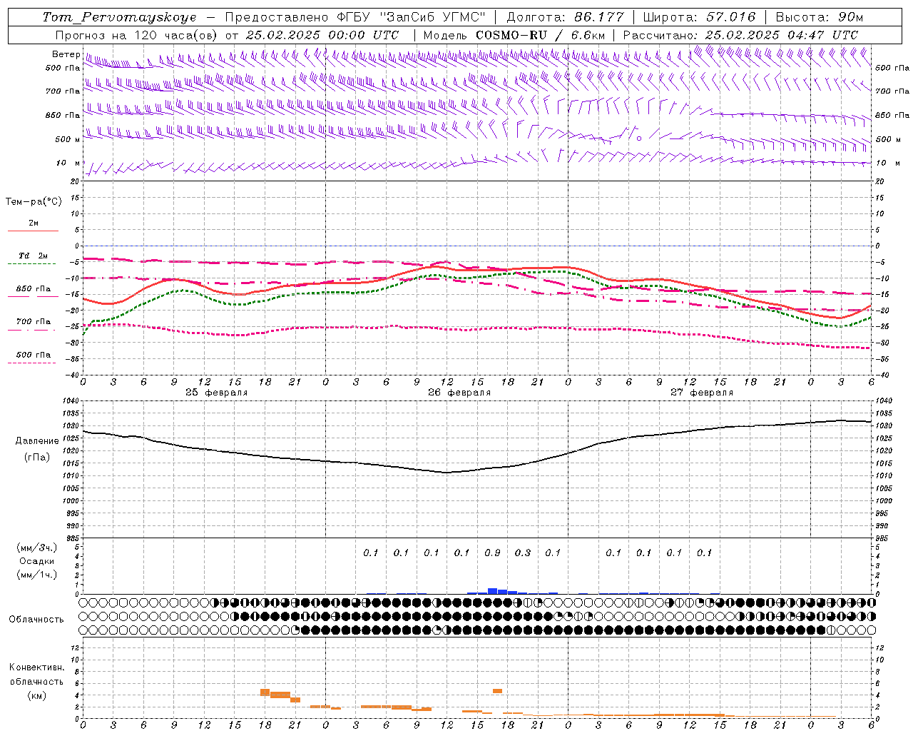913x731 pixels.
Task: Click the date label 26 февраля
Action: click(459, 393)
